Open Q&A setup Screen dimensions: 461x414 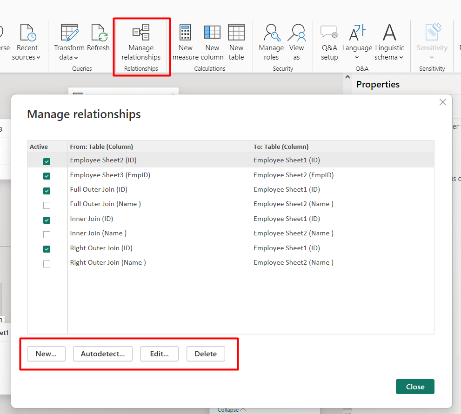pyautogui.click(x=329, y=42)
